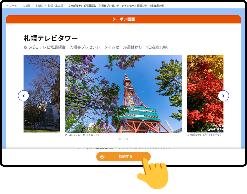Viewport: 247px width, 194px height.
Task: Click the home icon in the breadcrumb
Action: pyautogui.click(x=7, y=6)
